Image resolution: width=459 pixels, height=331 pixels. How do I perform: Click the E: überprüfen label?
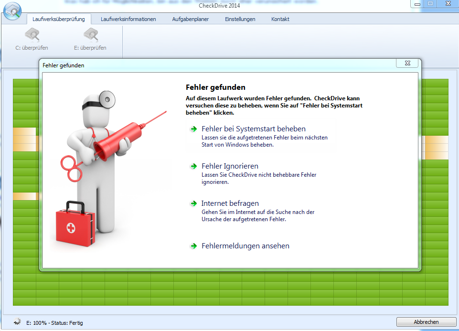[x=90, y=48]
